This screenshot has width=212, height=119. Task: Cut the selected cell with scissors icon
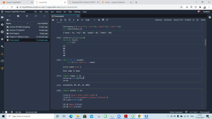click(61, 20)
